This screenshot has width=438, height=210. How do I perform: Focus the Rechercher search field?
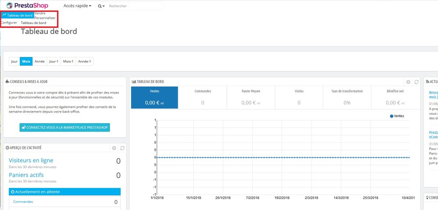[x=135, y=6]
